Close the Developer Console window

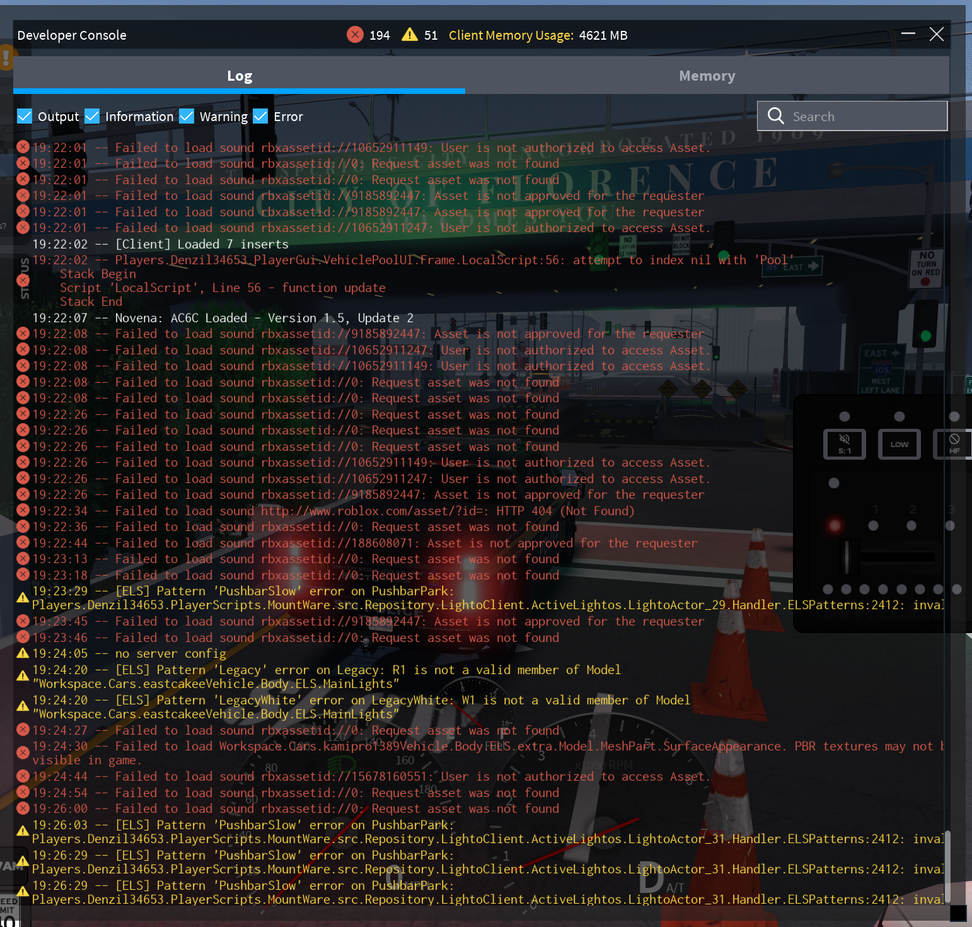pos(937,35)
